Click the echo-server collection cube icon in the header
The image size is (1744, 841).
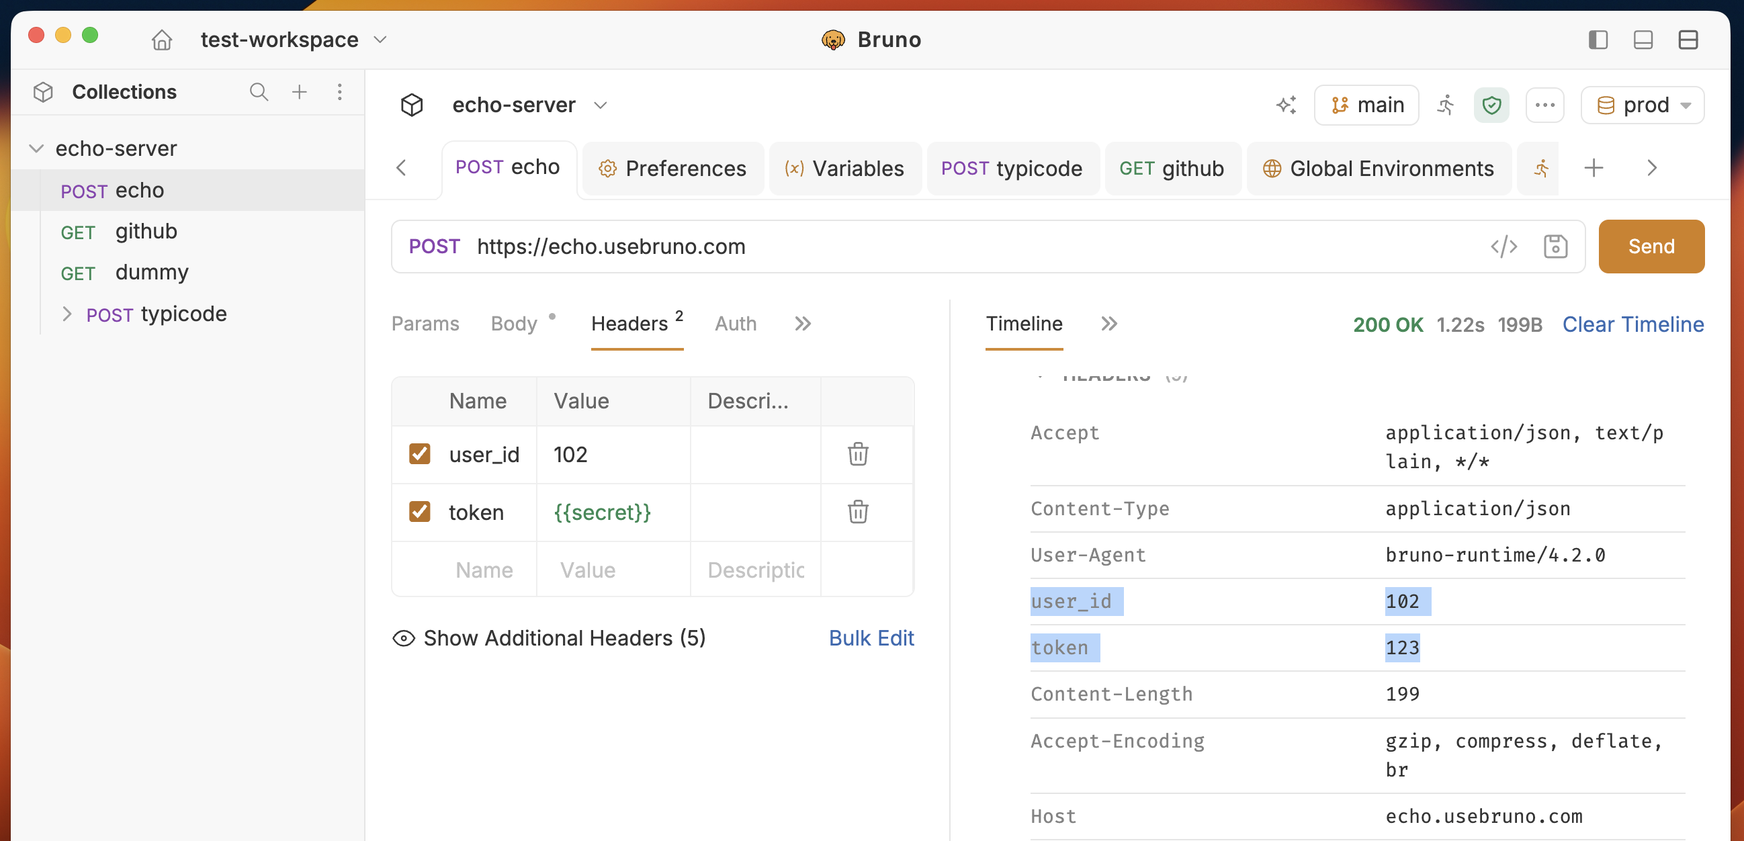click(412, 105)
